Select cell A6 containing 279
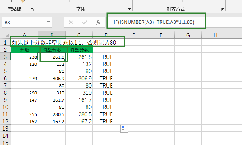This screenshot has width=242, height=145. [24, 78]
